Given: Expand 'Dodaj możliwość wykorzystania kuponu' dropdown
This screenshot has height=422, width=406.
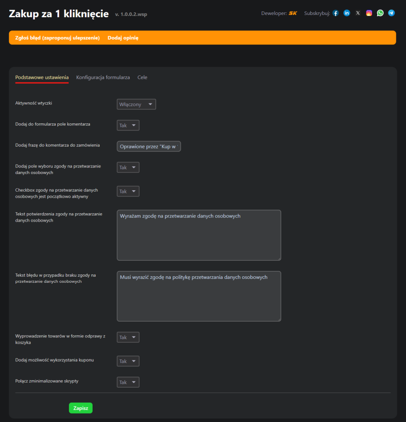Looking at the screenshot, I should [x=128, y=361].
